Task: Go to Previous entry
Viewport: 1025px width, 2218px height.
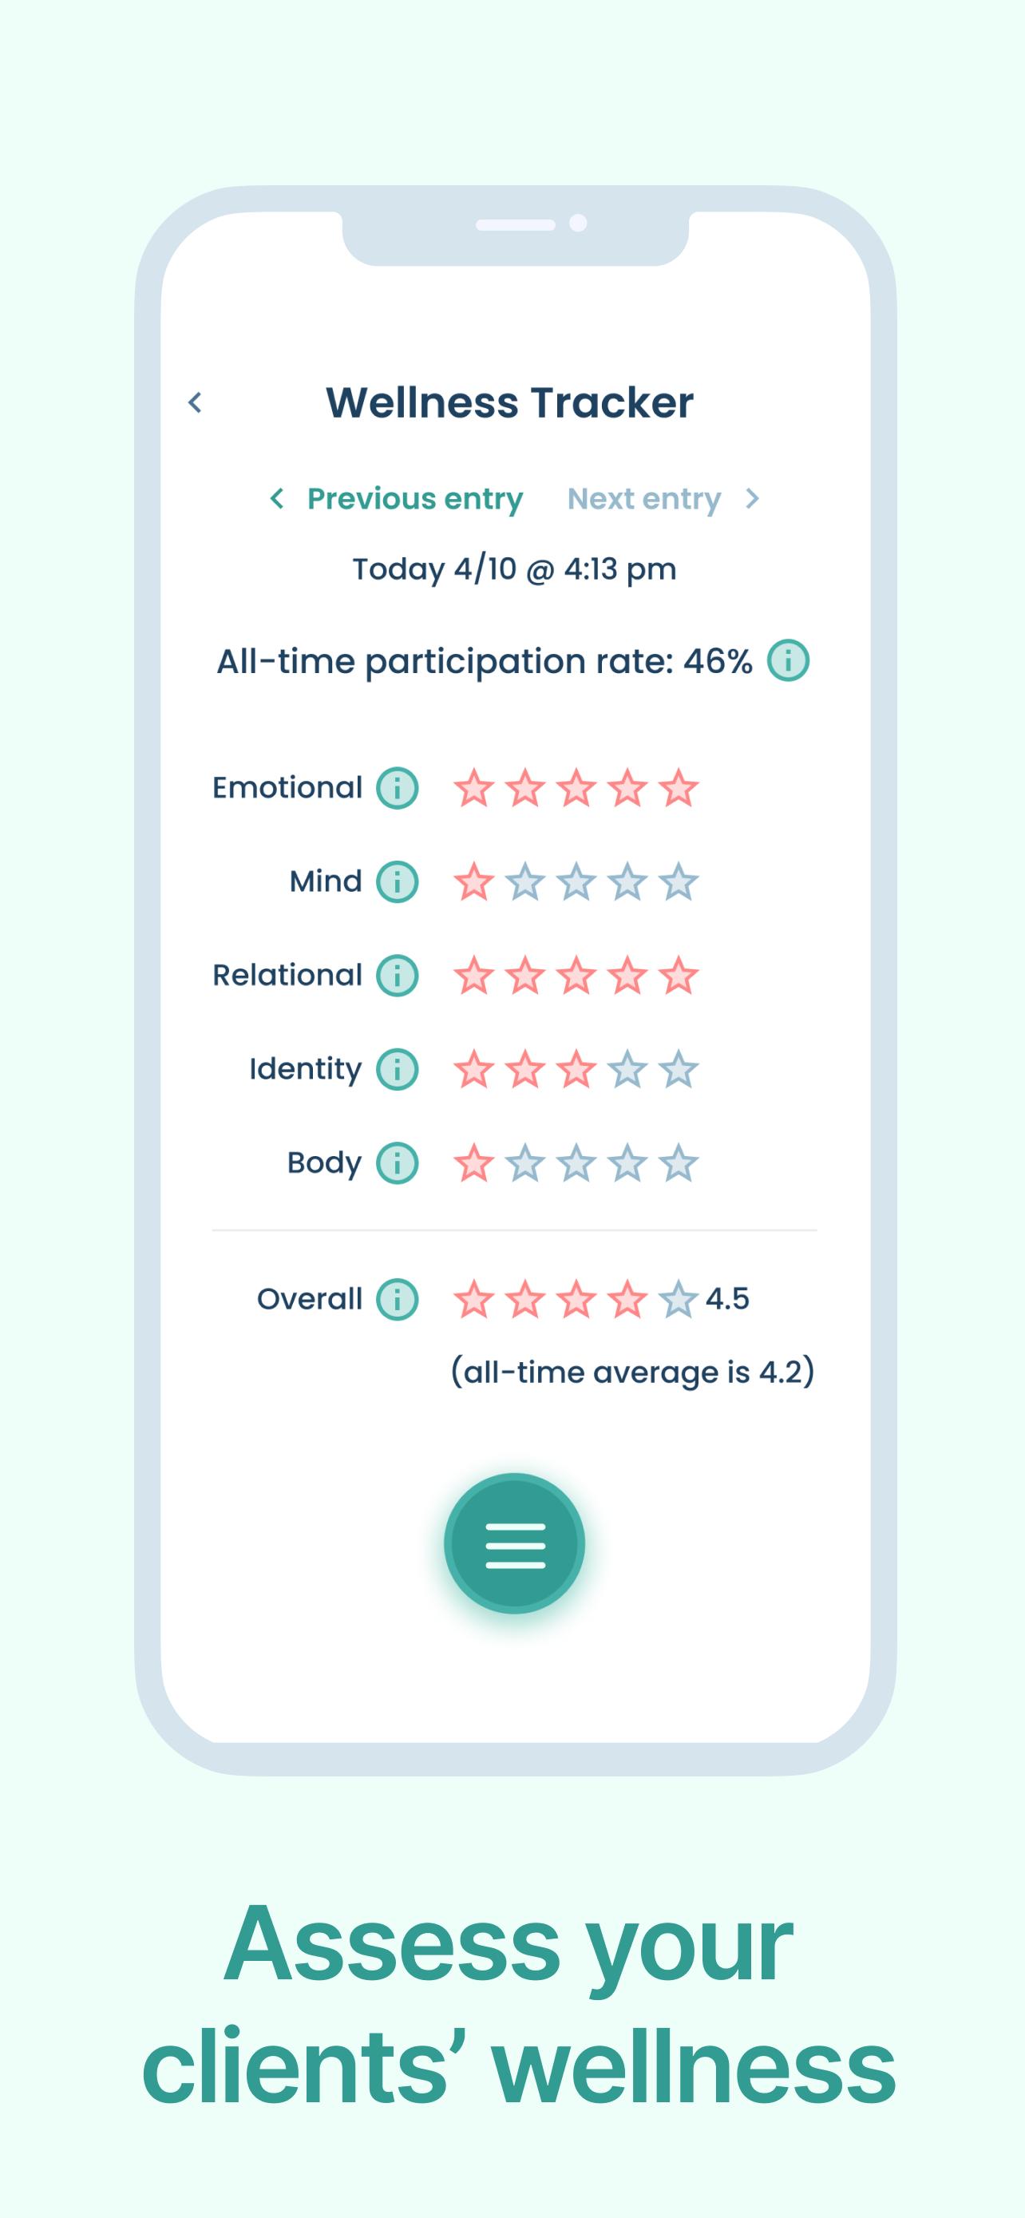Action: pyautogui.click(x=415, y=498)
